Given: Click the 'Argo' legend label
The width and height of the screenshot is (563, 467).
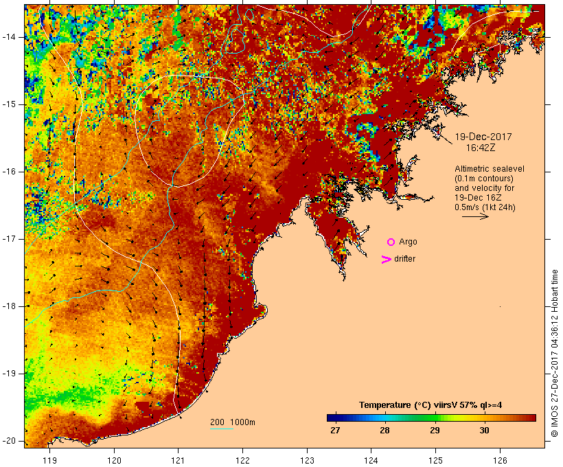Looking at the screenshot, I should (x=409, y=242).
